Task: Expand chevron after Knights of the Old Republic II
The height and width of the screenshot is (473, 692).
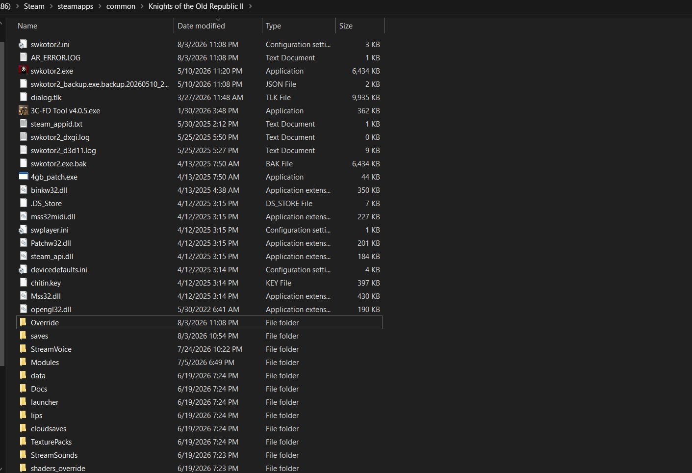Action: click(x=251, y=6)
